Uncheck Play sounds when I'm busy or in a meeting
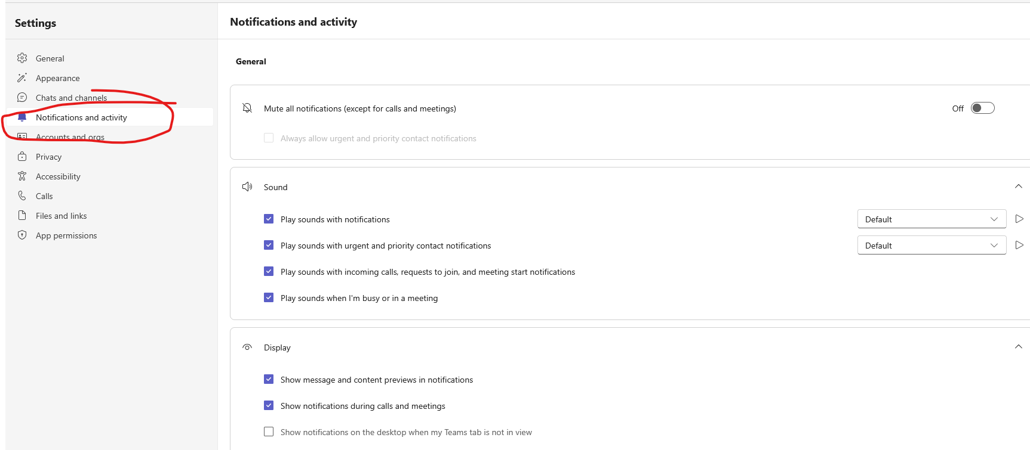 (x=269, y=297)
